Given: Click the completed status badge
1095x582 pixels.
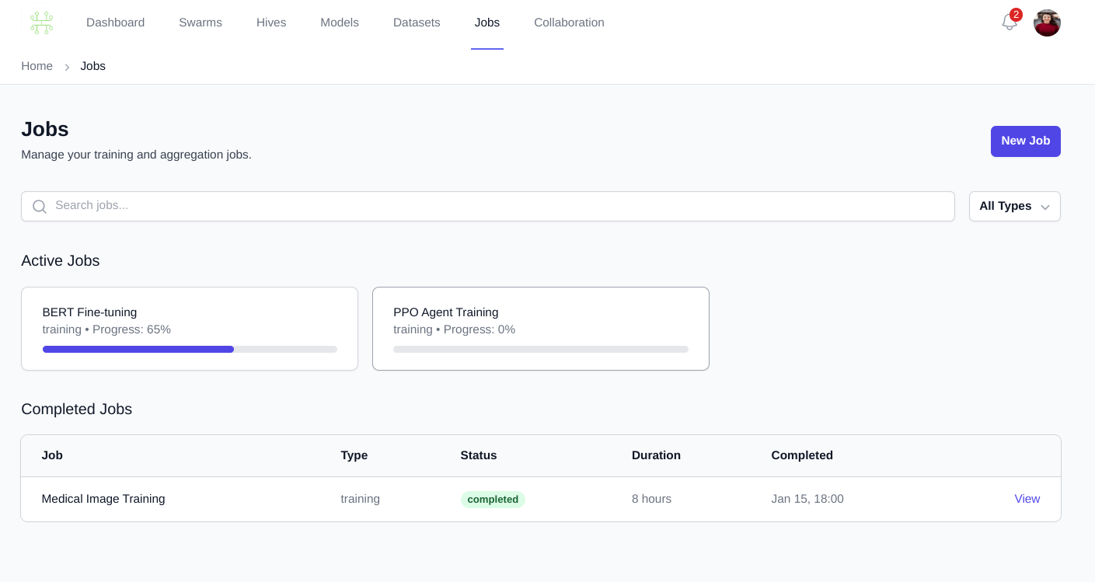Looking at the screenshot, I should coord(492,500).
